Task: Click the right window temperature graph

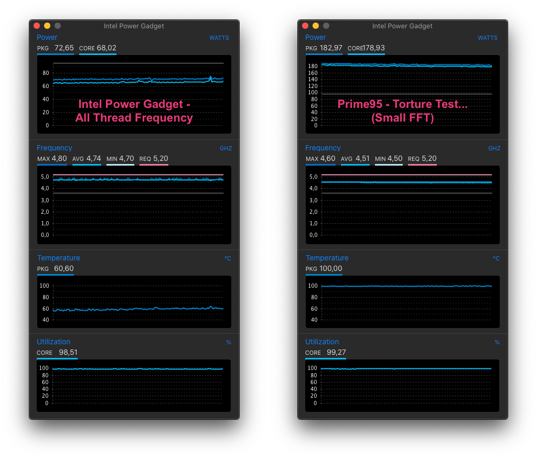Action: click(403, 301)
